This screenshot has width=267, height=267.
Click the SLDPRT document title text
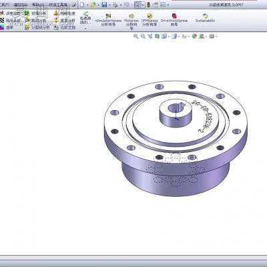(x=226, y=5)
